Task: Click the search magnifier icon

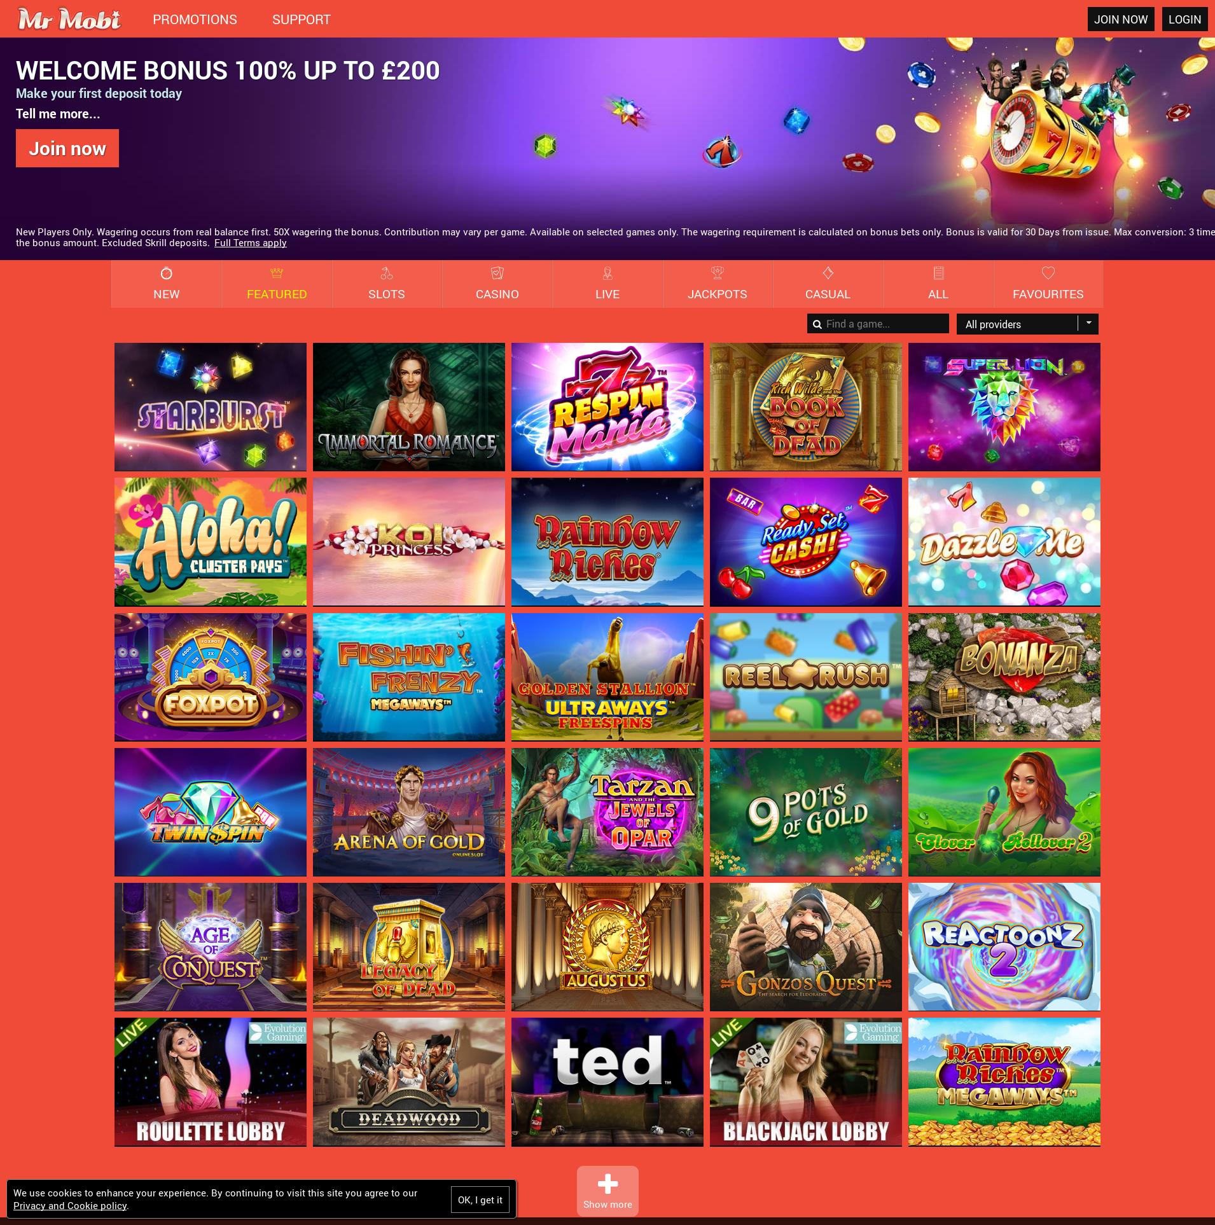Action: [x=817, y=324]
